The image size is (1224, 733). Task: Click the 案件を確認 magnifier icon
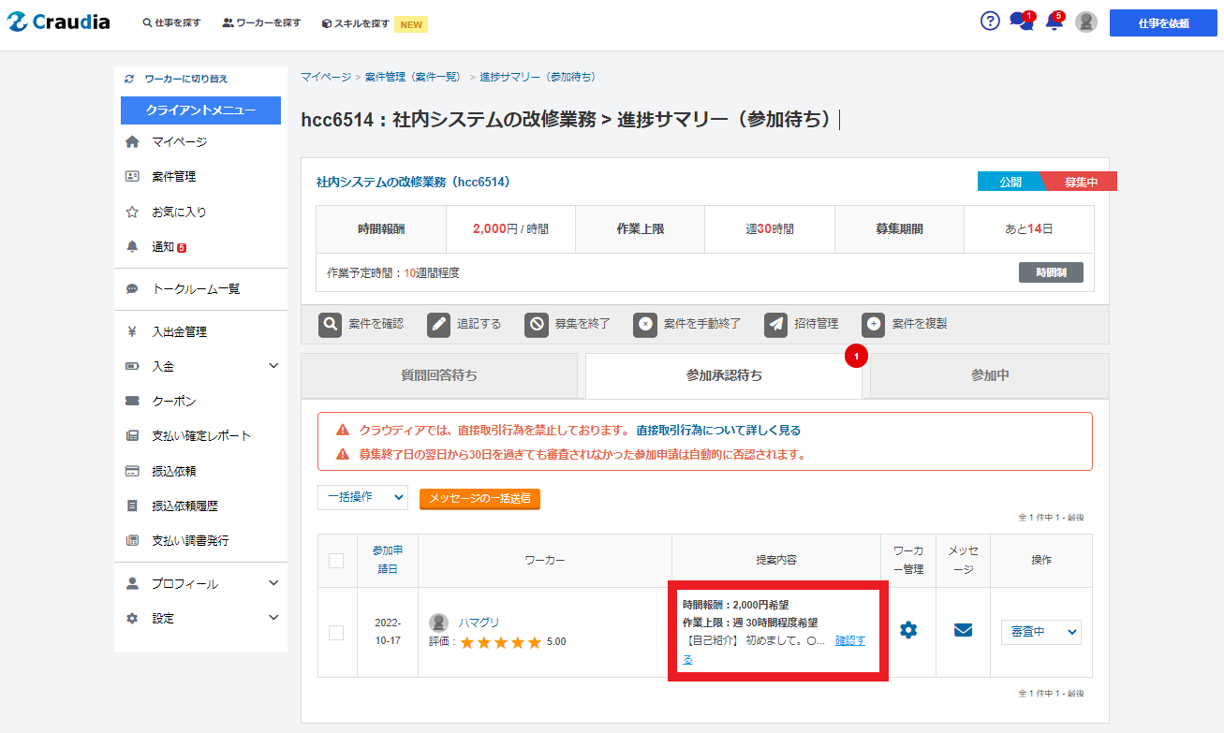pos(331,324)
